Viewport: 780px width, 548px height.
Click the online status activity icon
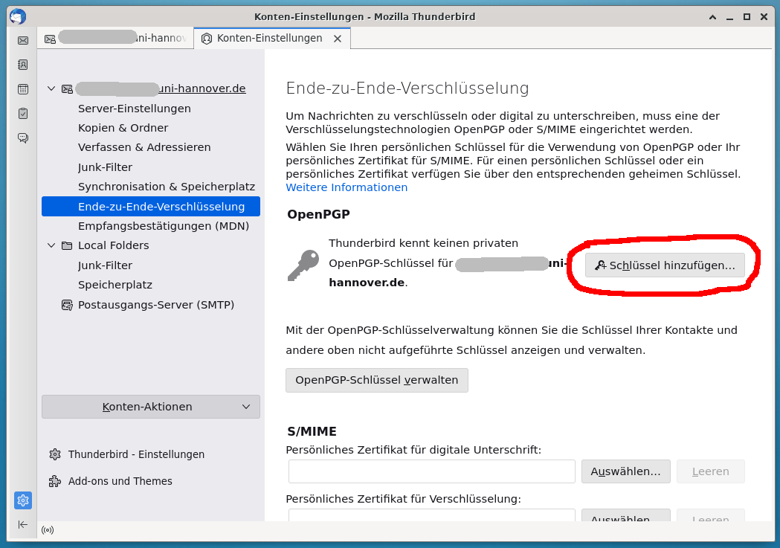48,530
